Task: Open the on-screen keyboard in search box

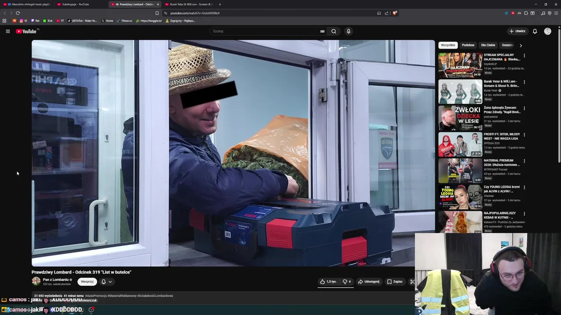Action: [322, 31]
